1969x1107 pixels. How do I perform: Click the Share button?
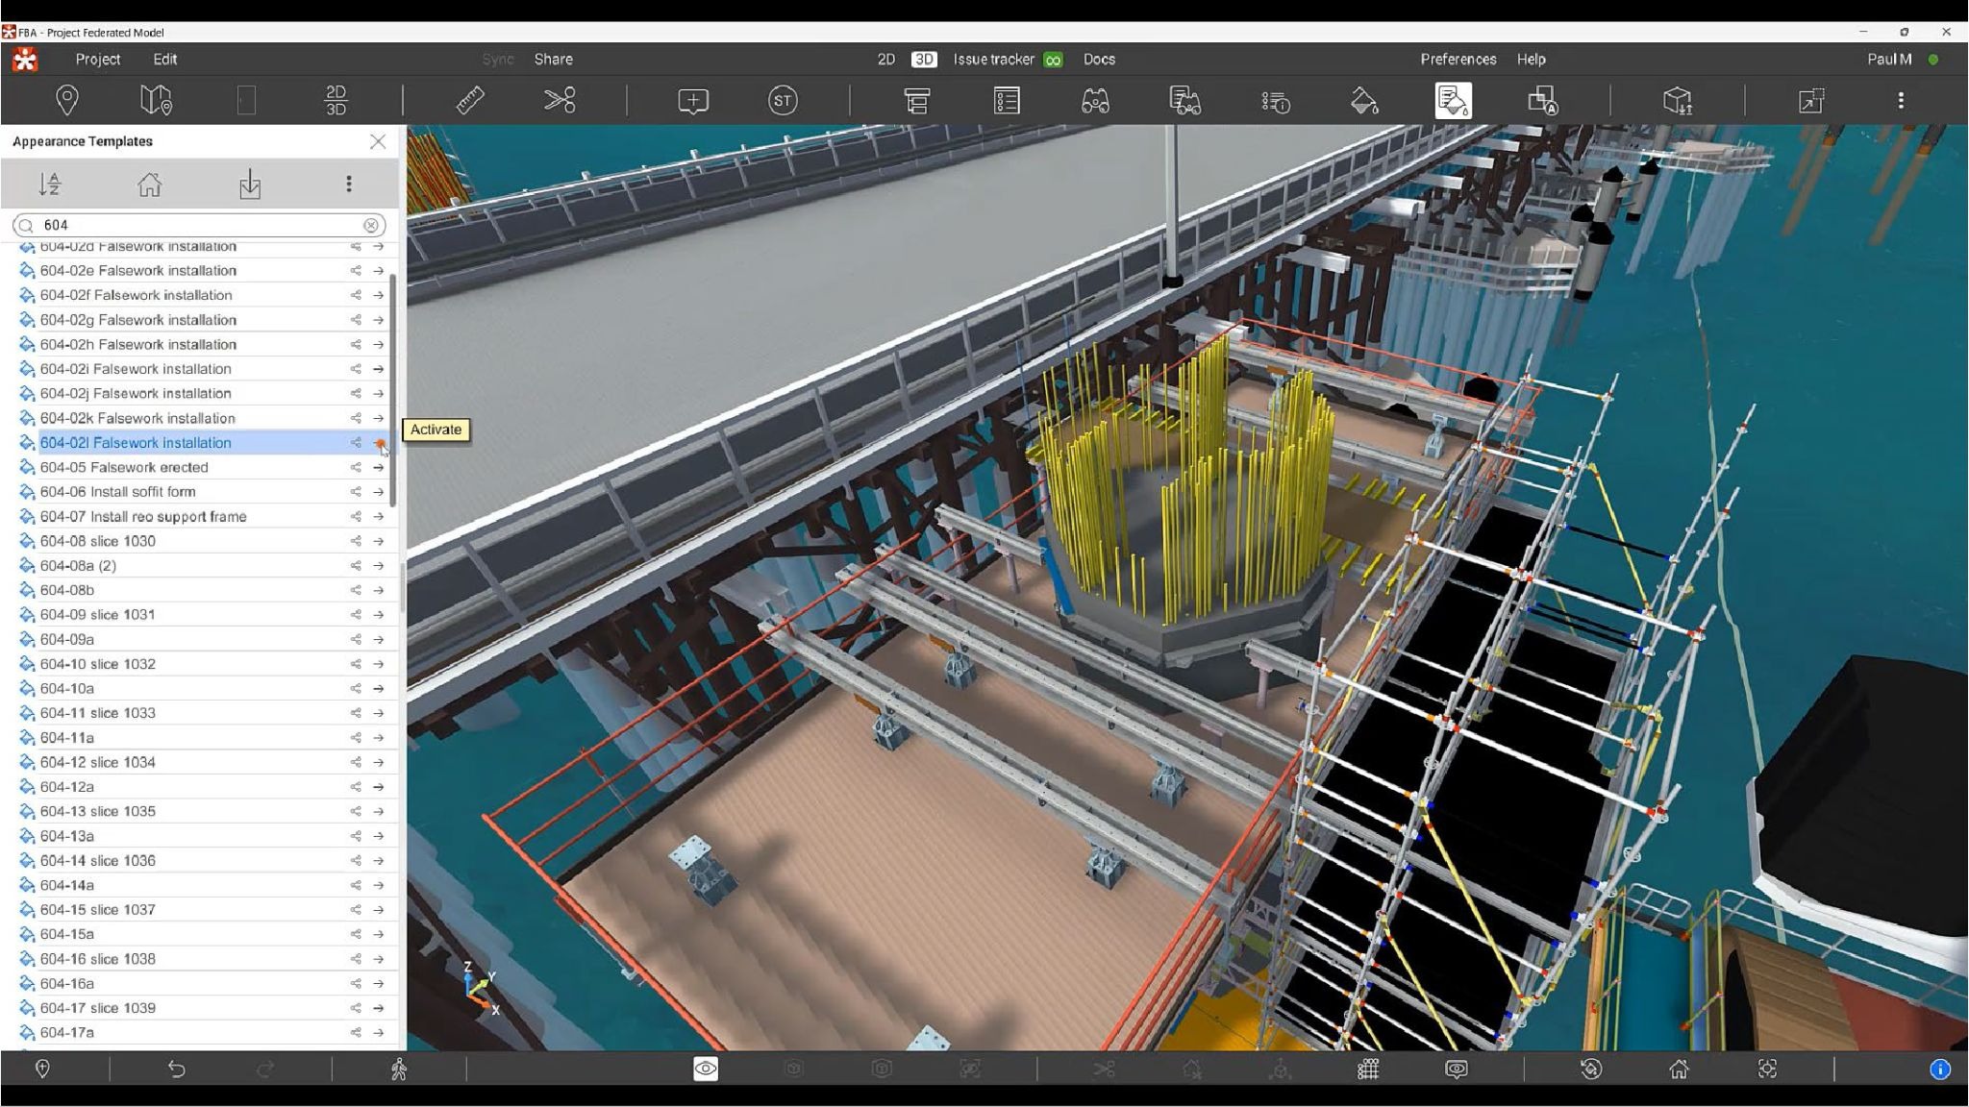(x=554, y=60)
